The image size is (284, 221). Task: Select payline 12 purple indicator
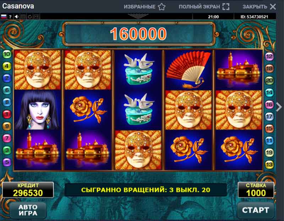269,56
